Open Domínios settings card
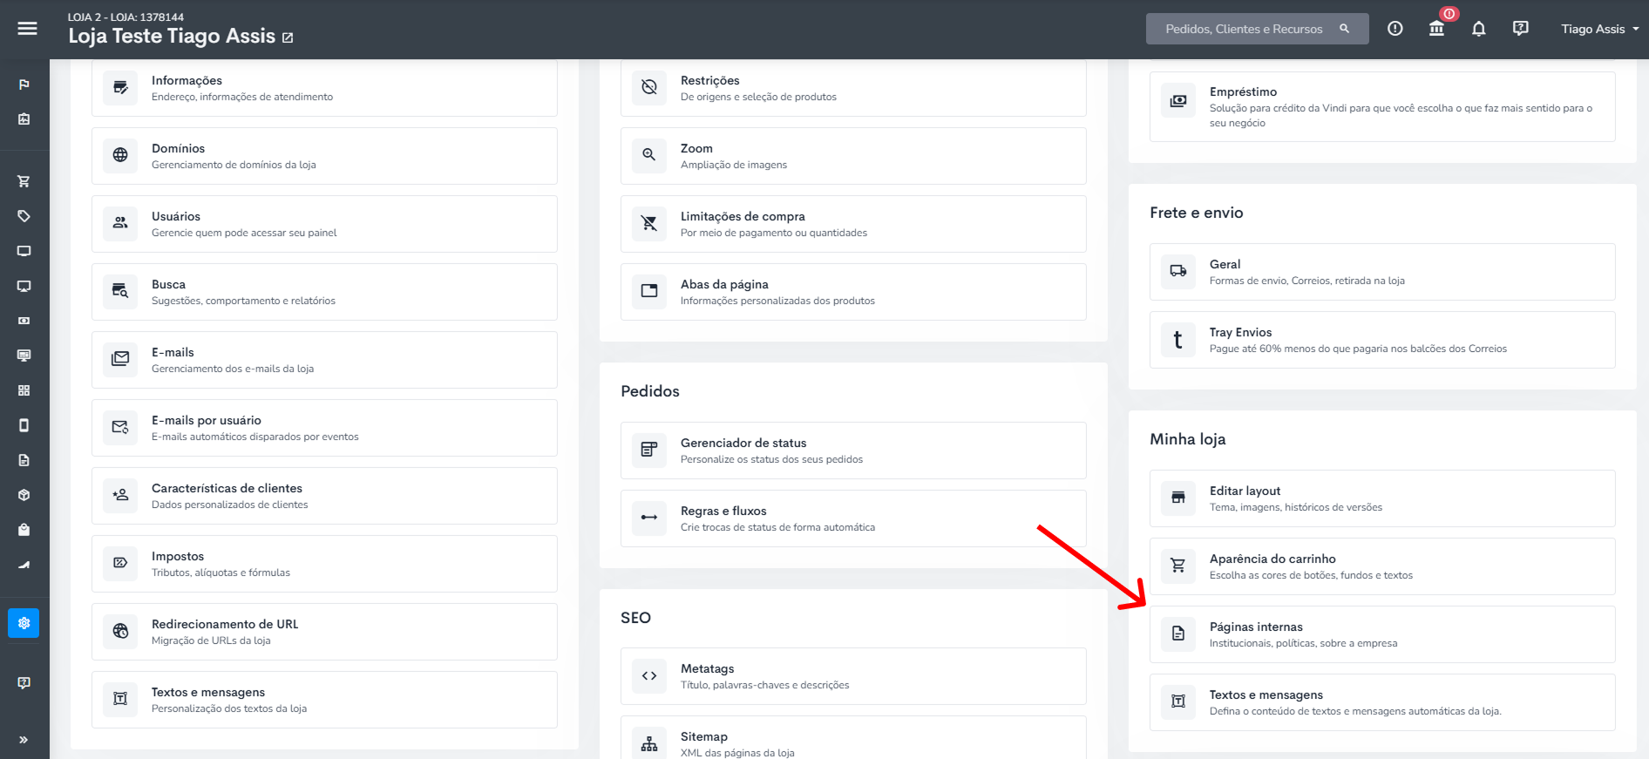 pyautogui.click(x=324, y=156)
